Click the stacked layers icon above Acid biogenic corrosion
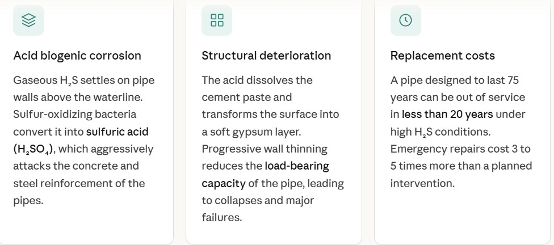Screen dimensions: 554x245 pos(28,20)
